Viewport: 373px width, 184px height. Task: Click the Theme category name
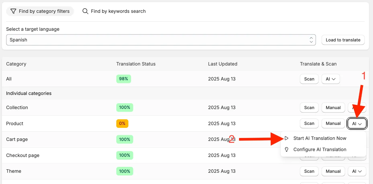[14, 171]
